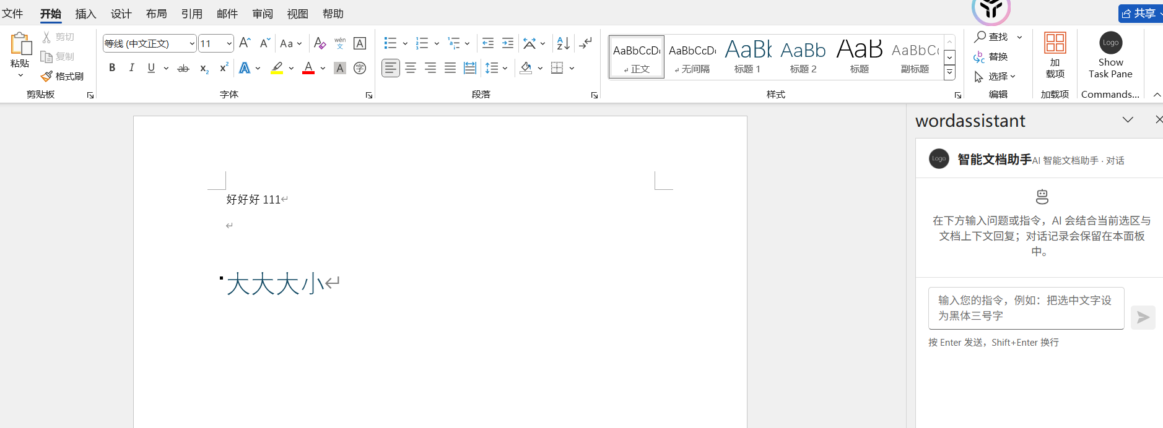Apply character border icon
The image size is (1163, 428).
(360, 43)
